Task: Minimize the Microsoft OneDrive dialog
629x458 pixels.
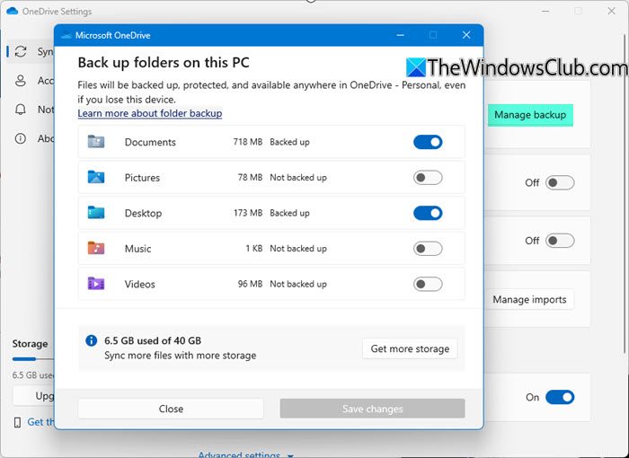Action: coord(400,35)
